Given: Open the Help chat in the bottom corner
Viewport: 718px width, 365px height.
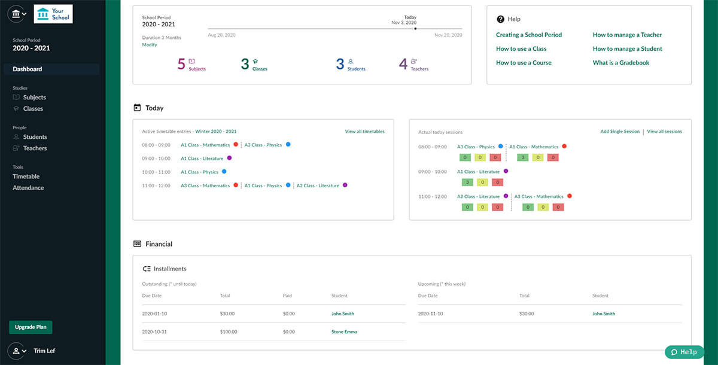Looking at the screenshot, I should (684, 352).
